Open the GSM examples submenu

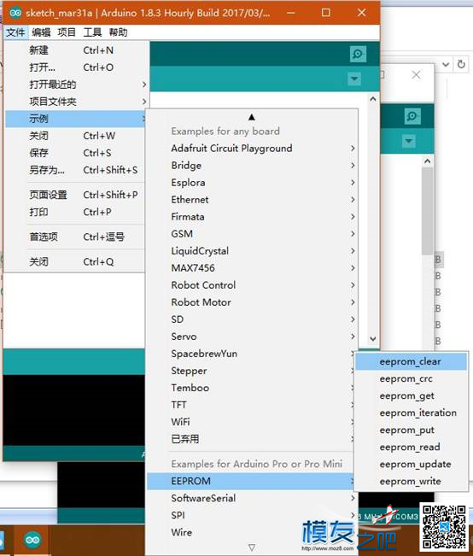[x=252, y=234]
